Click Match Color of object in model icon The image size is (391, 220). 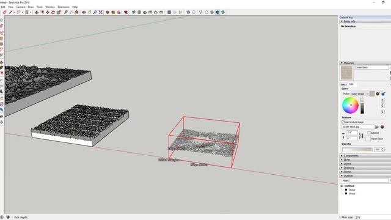tap(378, 94)
